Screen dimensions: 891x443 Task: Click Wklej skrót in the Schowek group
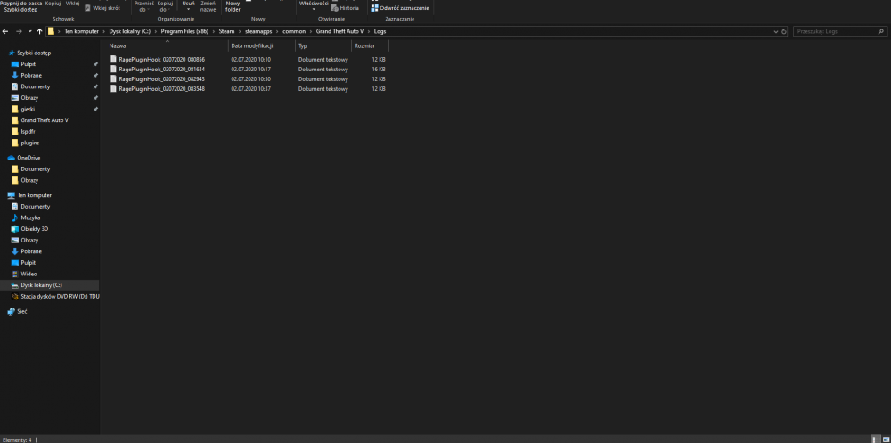click(102, 8)
